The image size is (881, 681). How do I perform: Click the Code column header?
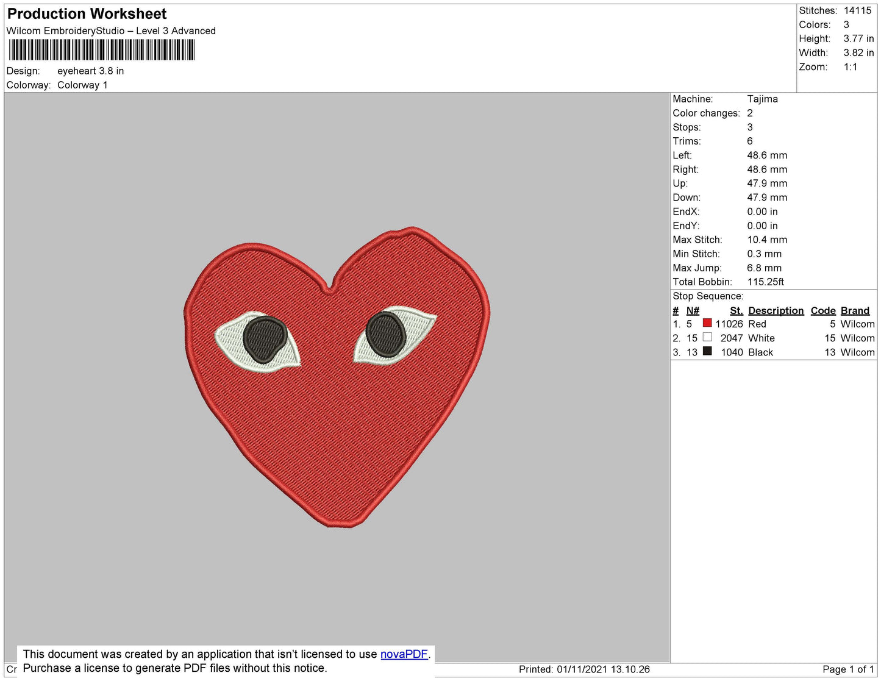[823, 310]
